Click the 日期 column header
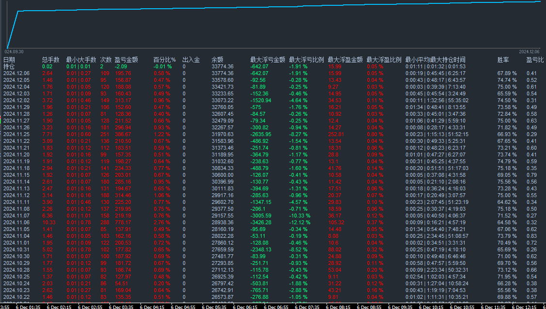This screenshot has height=309, width=546. (x=9, y=60)
